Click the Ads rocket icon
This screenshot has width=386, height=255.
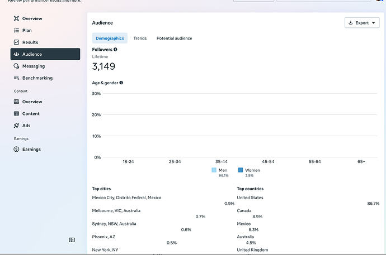16,126
